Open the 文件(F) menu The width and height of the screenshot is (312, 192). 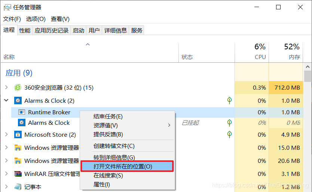12,19
